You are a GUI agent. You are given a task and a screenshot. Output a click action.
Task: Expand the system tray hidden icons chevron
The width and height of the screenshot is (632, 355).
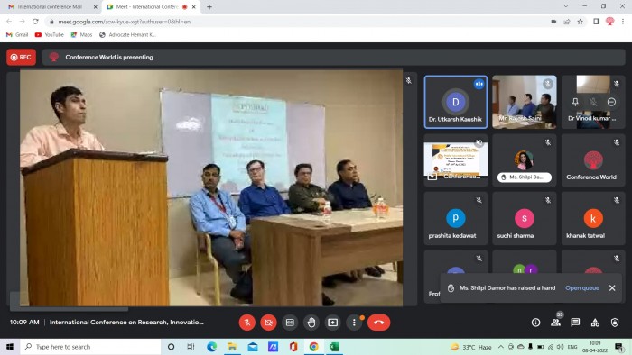coord(500,347)
